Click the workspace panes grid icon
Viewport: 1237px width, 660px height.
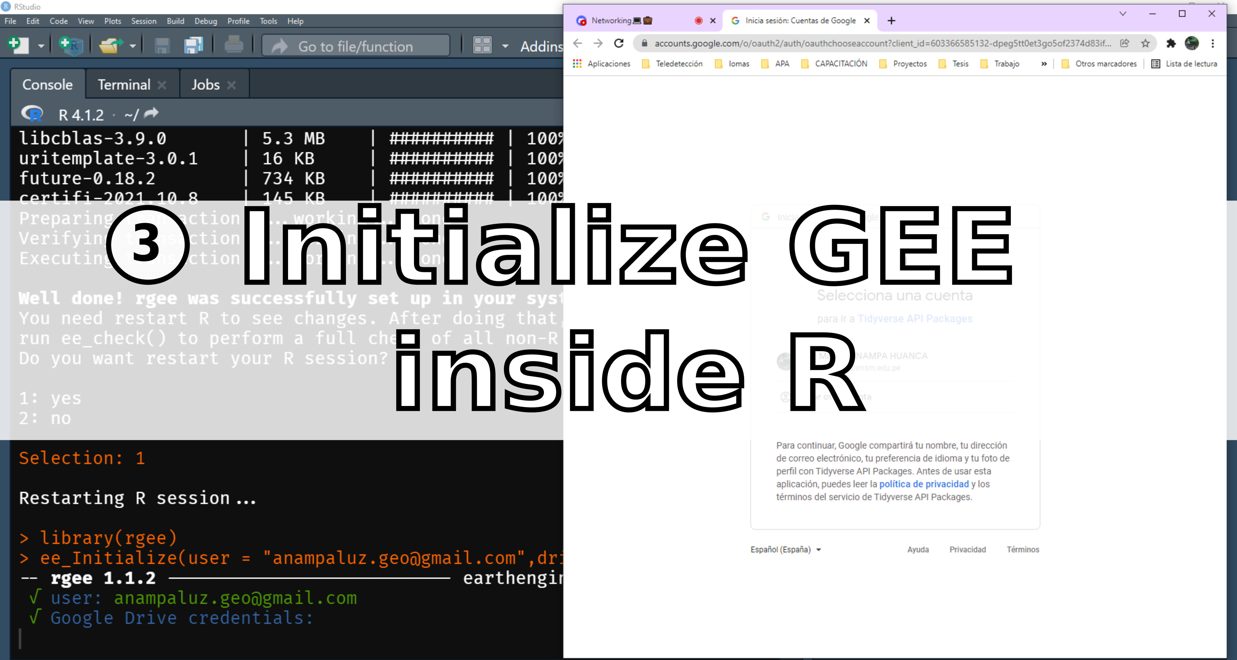(482, 45)
